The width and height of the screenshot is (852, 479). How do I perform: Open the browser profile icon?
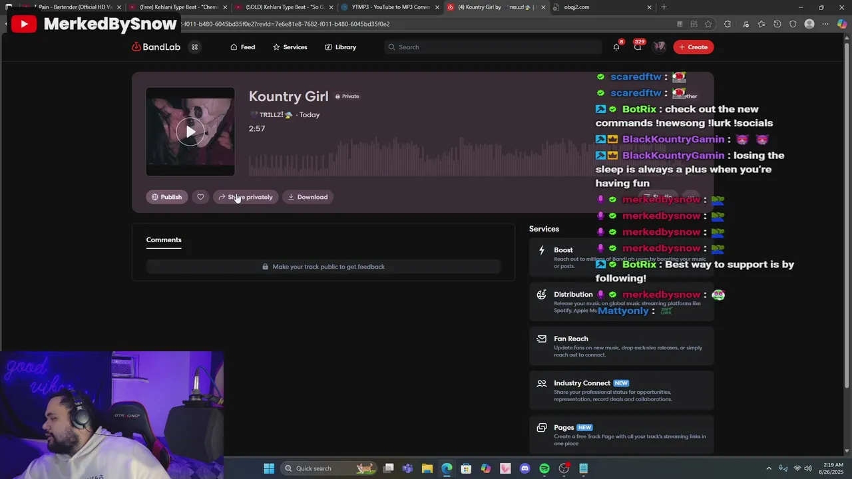(809, 24)
